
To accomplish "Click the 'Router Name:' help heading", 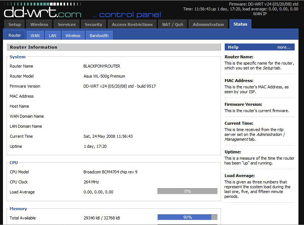I will [239, 57].
